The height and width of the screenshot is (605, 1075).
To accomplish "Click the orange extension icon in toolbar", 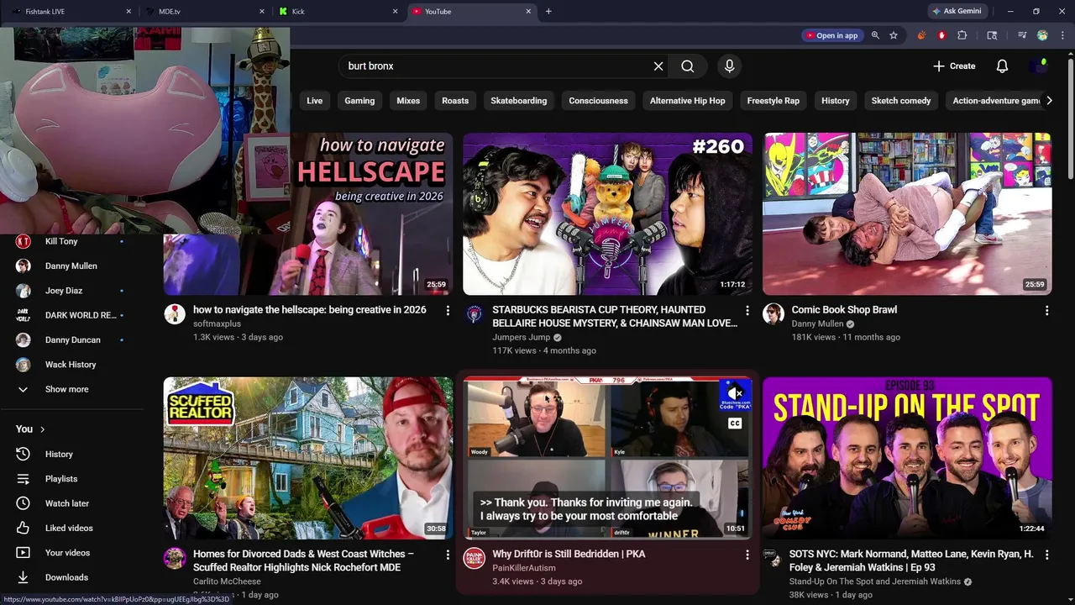I will (x=921, y=35).
